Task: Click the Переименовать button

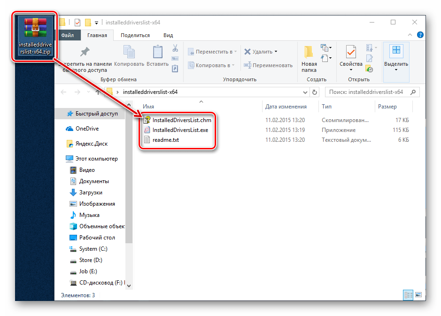Action: point(268,65)
